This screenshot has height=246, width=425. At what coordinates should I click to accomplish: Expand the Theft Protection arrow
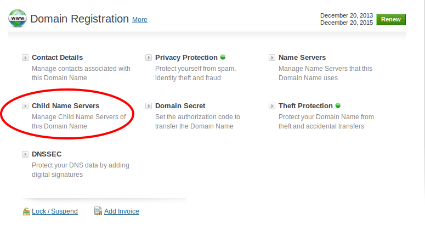[x=272, y=106]
